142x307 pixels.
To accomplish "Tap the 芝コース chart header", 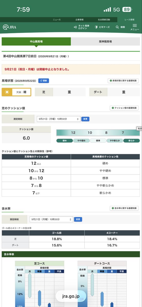I will (x=39, y=263).
